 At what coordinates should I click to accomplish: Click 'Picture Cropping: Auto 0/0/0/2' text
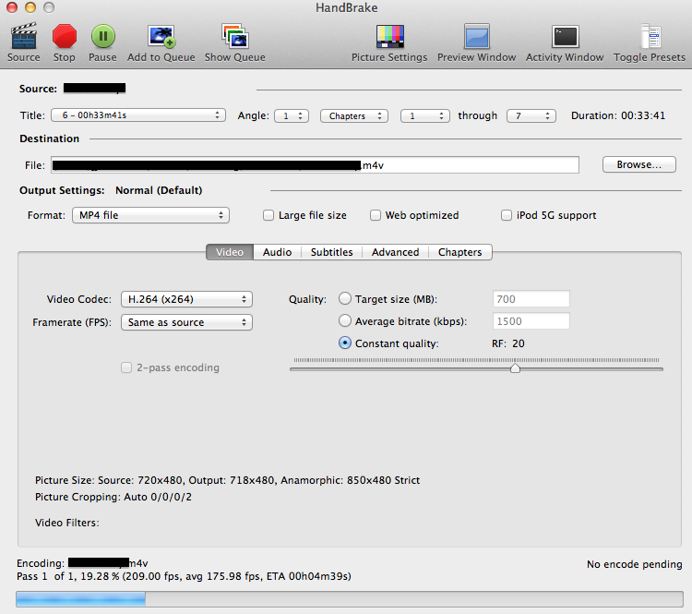point(113,497)
